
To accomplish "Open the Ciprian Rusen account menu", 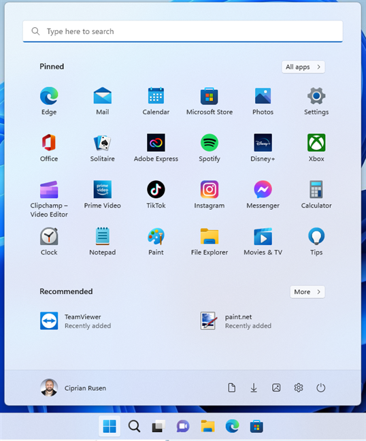I will click(73, 387).
